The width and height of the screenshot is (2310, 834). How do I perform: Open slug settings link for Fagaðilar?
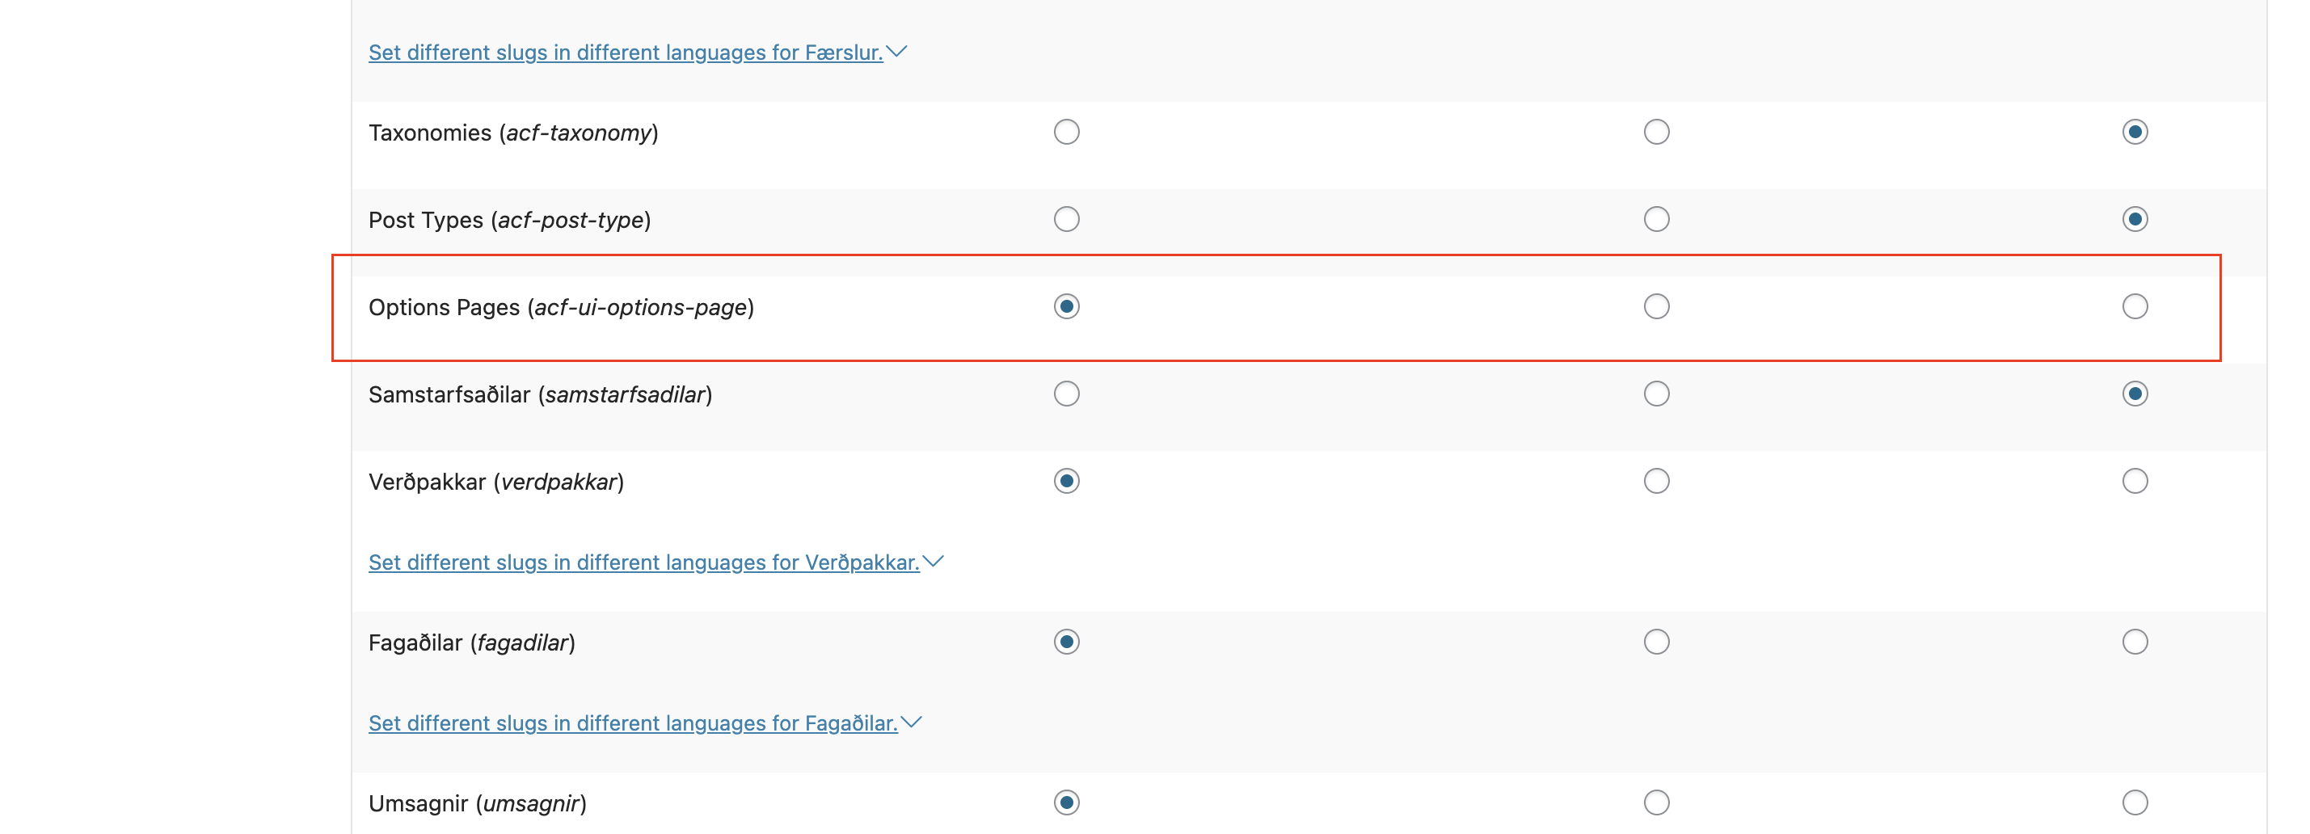click(633, 722)
